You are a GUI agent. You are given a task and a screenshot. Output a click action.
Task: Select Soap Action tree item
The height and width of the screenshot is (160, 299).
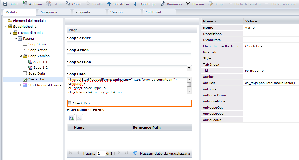tap(35, 50)
